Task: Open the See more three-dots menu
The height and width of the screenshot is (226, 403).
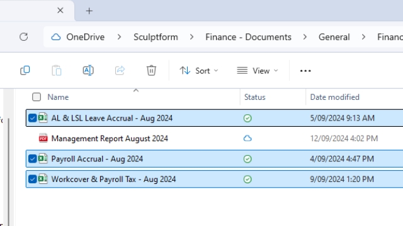Action: (x=305, y=71)
